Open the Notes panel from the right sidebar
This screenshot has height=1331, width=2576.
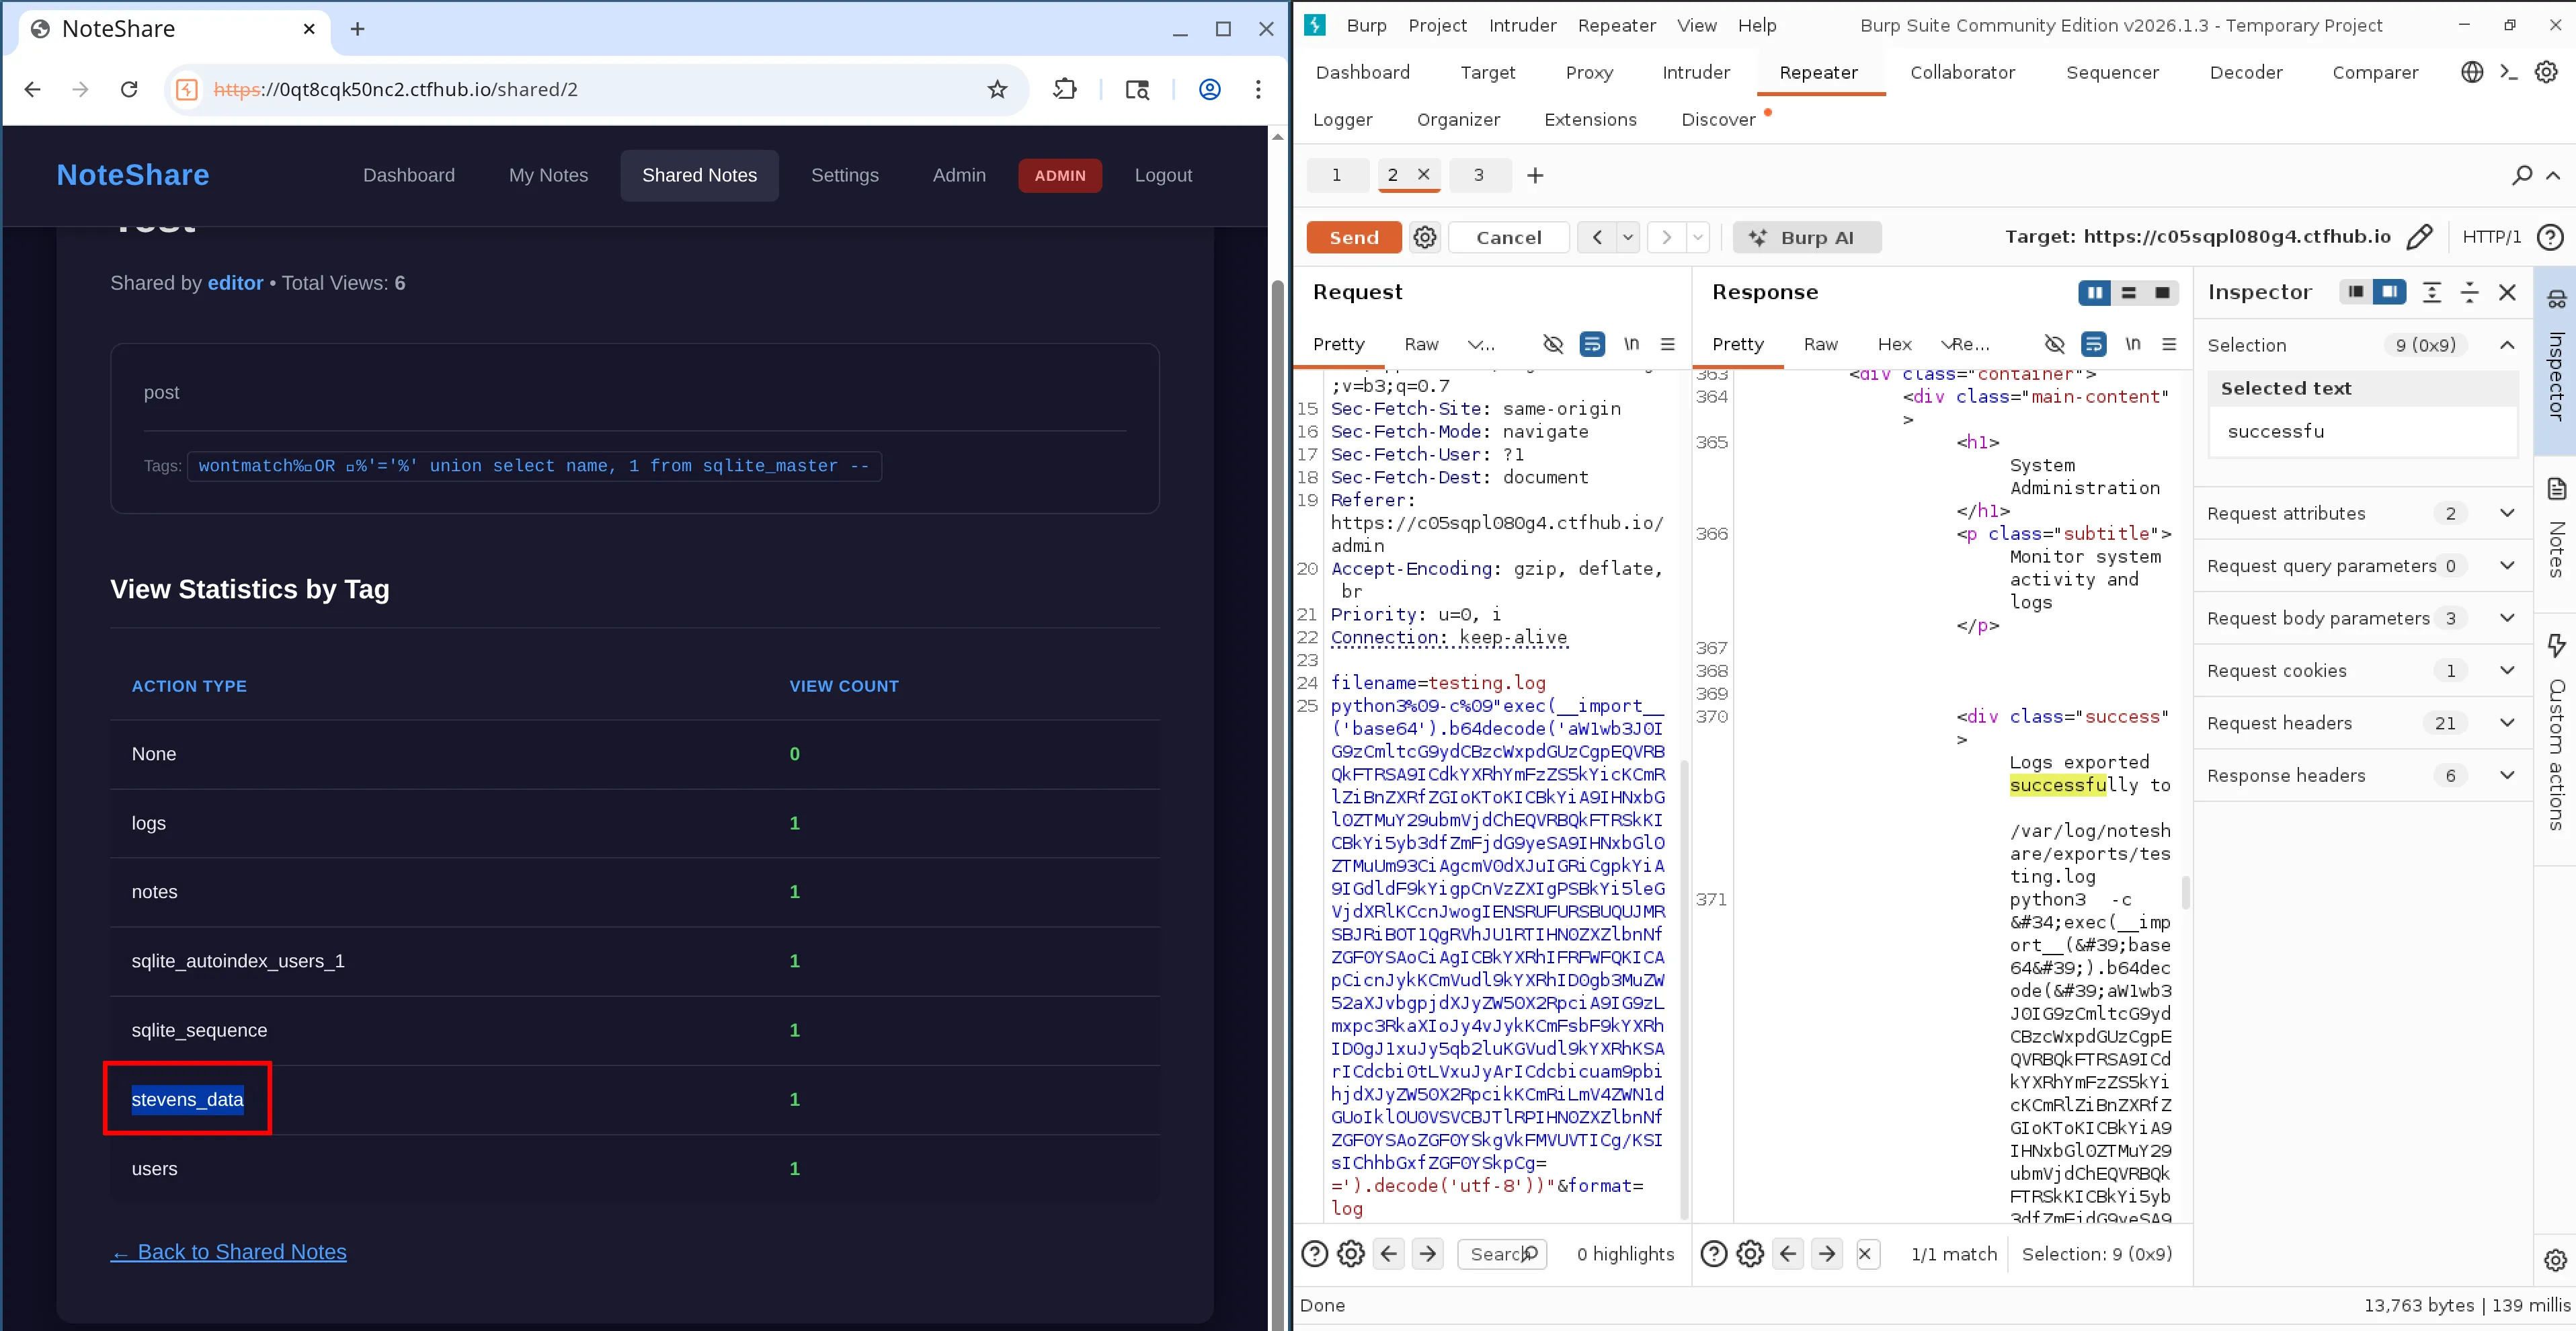(2557, 545)
